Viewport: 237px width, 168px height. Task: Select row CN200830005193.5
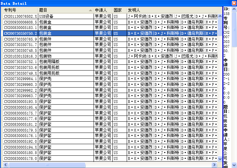[110, 101]
